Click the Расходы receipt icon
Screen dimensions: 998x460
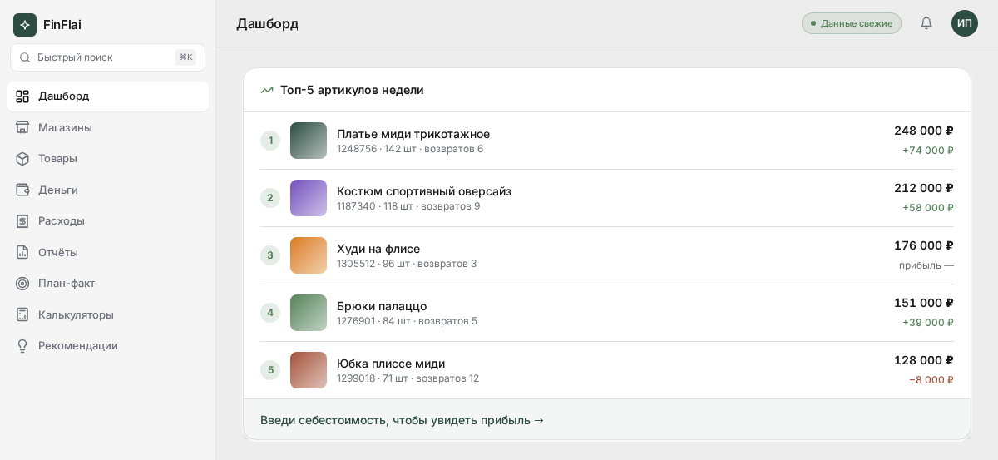click(x=22, y=220)
